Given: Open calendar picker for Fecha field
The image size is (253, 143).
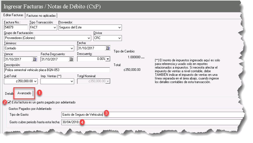Looking at the screenshot, I should [x=107, y=48].
